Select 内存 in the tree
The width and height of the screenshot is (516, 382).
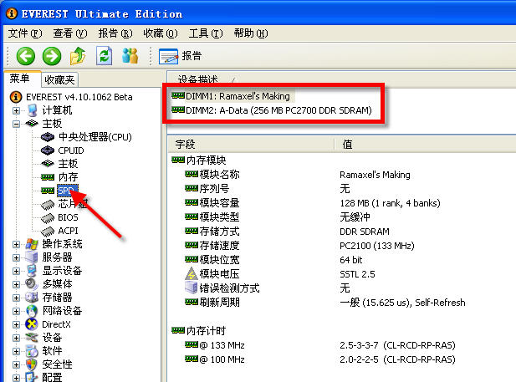tap(68, 177)
